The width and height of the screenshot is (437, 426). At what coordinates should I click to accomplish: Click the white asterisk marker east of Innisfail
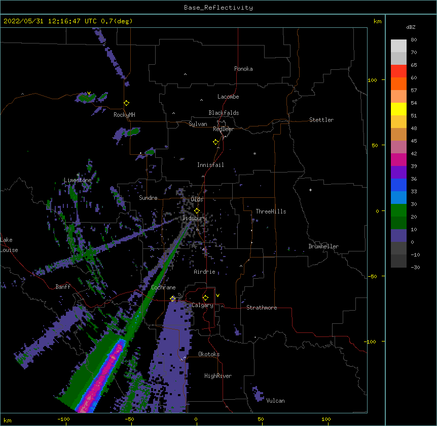pos(254,154)
